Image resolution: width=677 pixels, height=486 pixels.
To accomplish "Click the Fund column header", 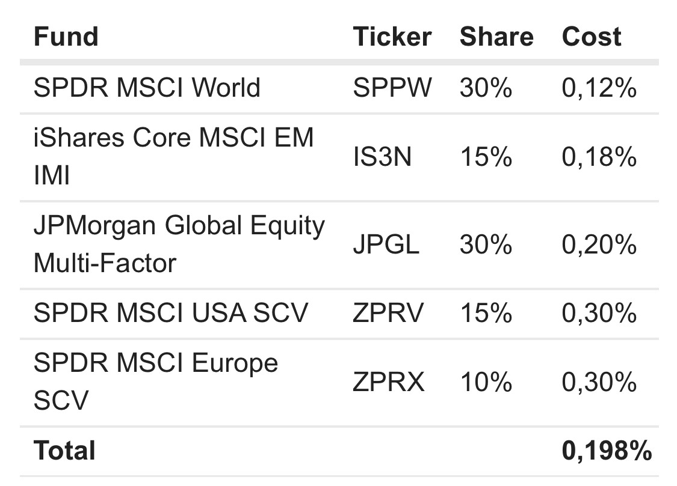I will pos(66,37).
